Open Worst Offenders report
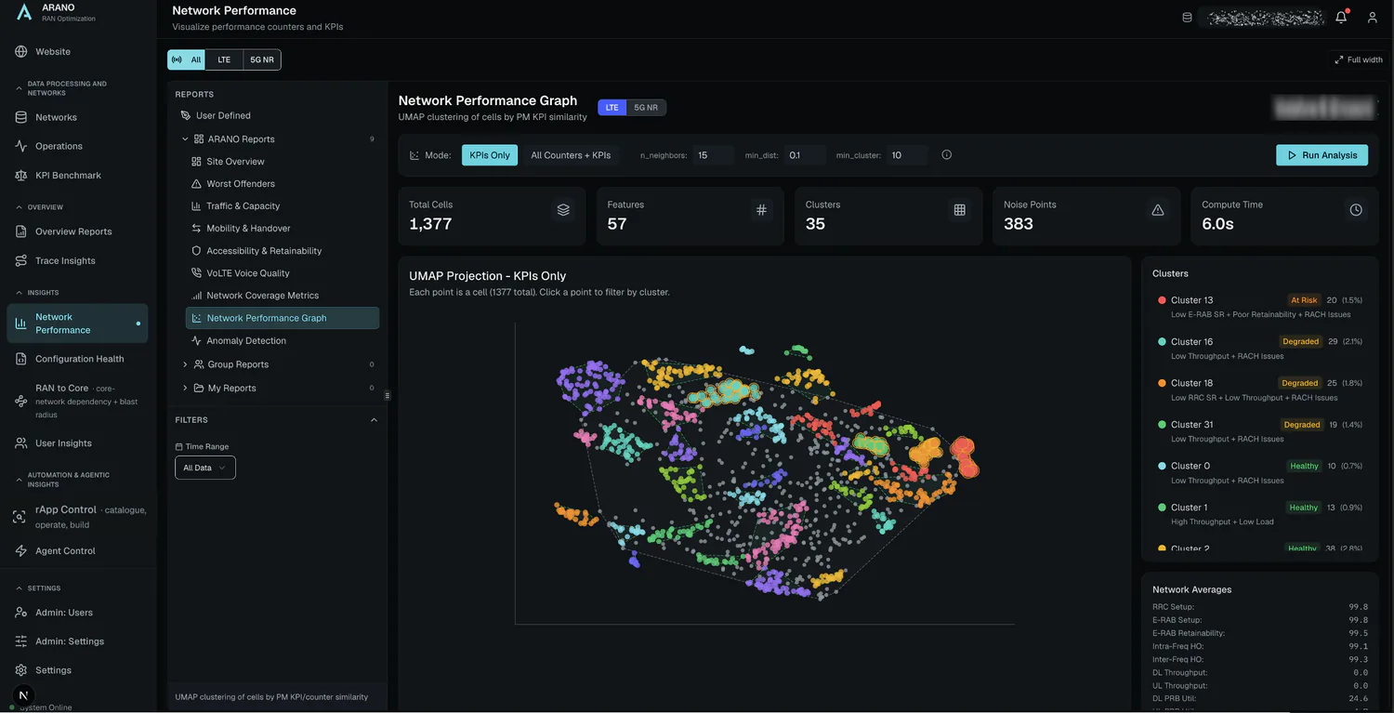 pyautogui.click(x=283, y=184)
